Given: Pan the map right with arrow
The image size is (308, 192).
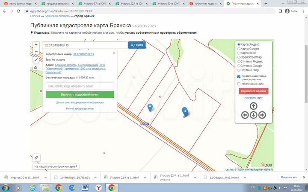Looking at the screenshot, I should (x=262, y=115).
